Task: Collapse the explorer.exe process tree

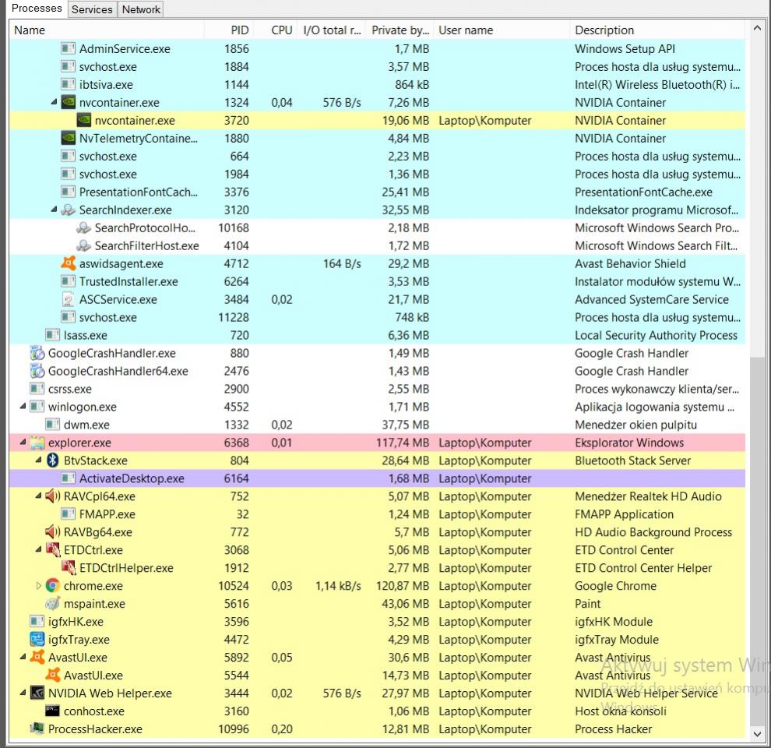Action: pyautogui.click(x=23, y=443)
